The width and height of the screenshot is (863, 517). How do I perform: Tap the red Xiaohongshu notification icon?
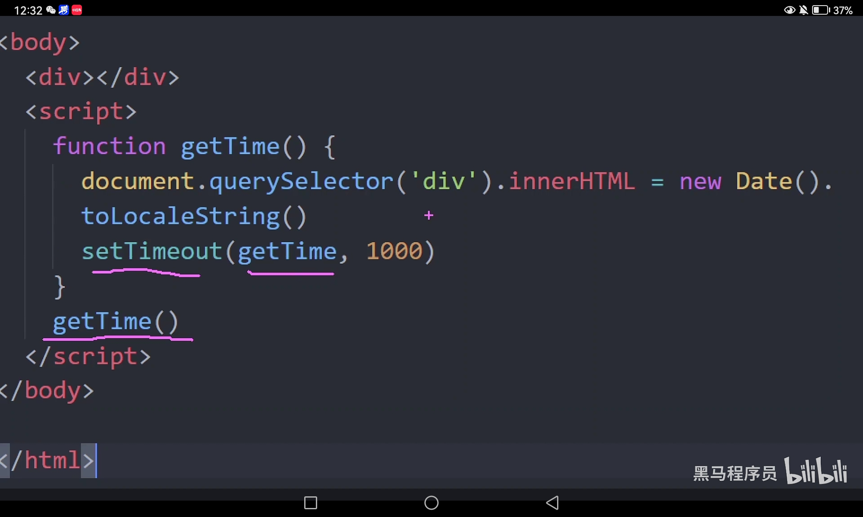tap(77, 10)
